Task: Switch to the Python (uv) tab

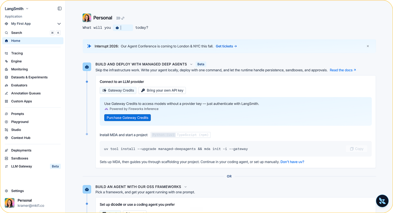Action: tap(163, 135)
